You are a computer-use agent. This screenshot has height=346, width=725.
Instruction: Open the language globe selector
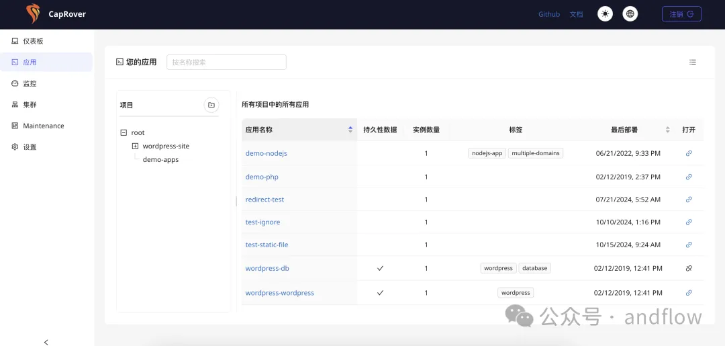[630, 13]
